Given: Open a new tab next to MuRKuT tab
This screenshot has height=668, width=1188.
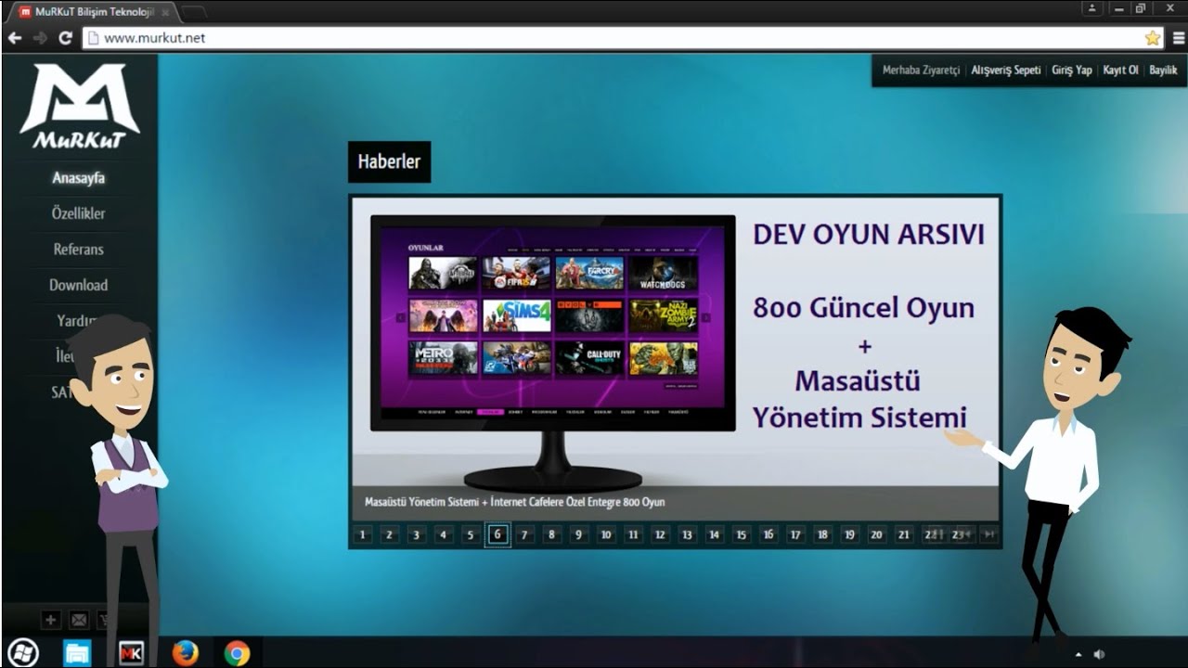Looking at the screenshot, I should (x=193, y=12).
